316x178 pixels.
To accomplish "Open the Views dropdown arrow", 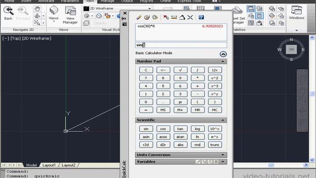I will click(x=54, y=21).
